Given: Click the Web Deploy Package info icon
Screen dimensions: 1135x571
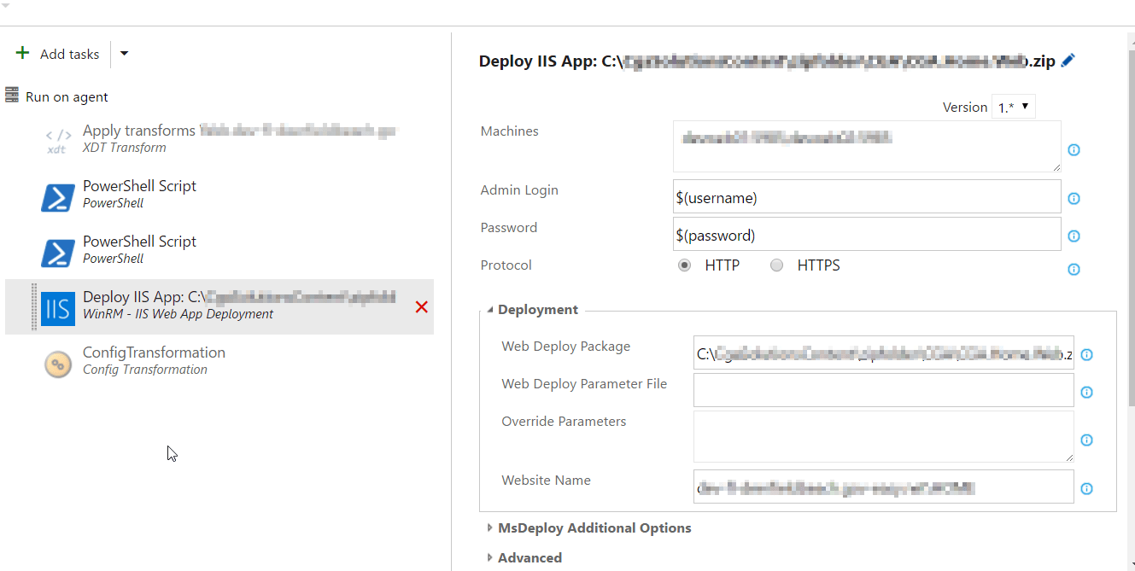Looking at the screenshot, I should [x=1087, y=355].
